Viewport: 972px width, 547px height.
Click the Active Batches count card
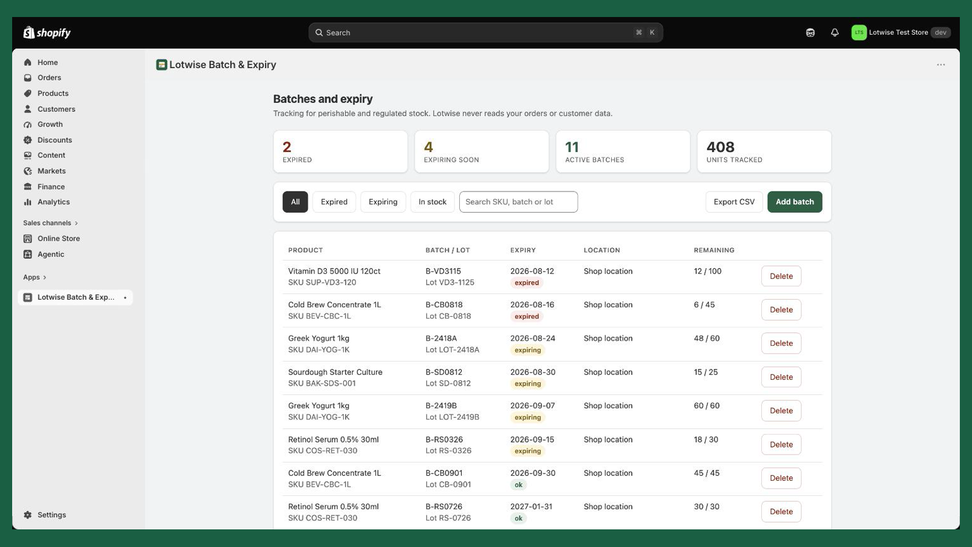pos(623,152)
